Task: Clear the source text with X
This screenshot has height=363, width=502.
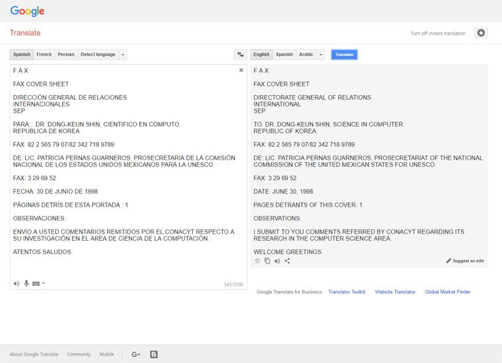Action: pyautogui.click(x=241, y=70)
